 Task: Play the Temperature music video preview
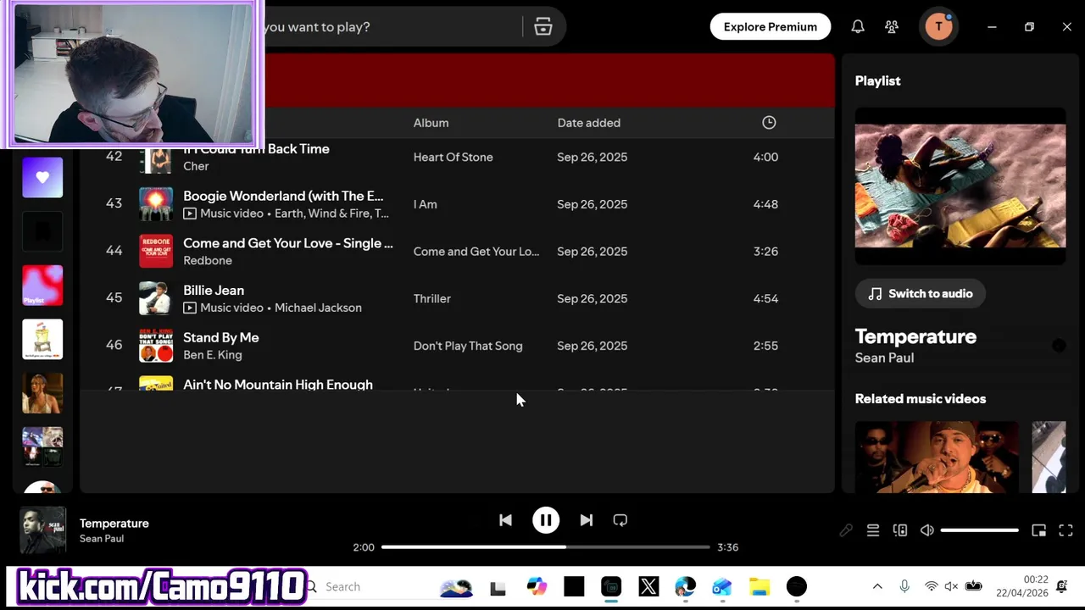(960, 186)
